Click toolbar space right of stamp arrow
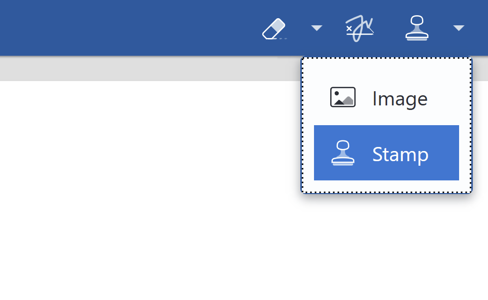The height and width of the screenshot is (300, 488). pyautogui.click(x=478, y=28)
